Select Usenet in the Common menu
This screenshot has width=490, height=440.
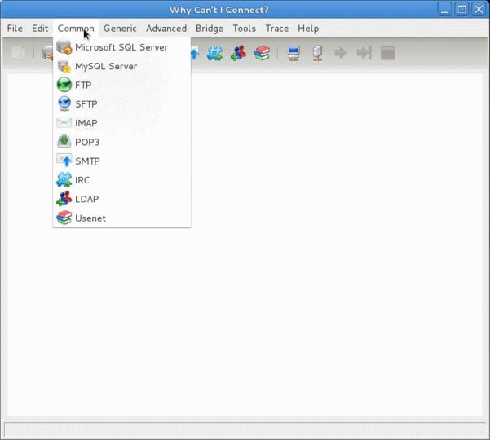point(121,218)
